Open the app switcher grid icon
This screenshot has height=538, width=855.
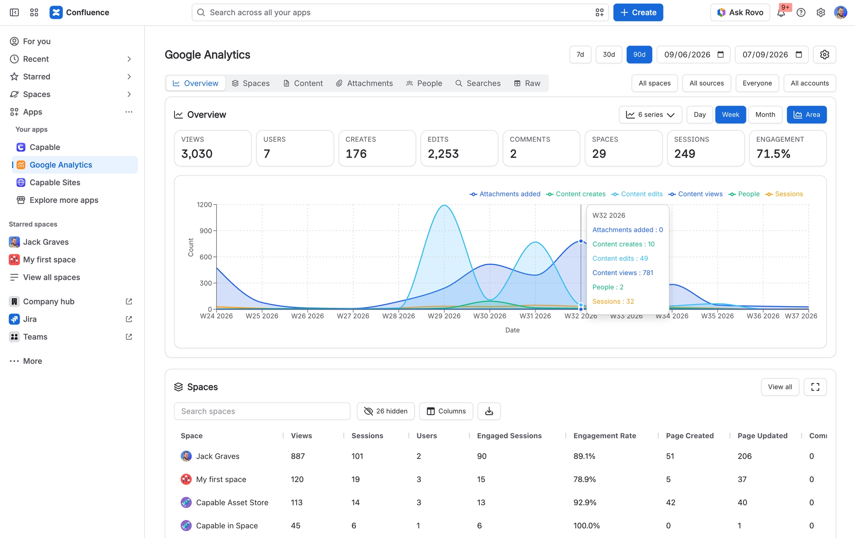tap(34, 13)
